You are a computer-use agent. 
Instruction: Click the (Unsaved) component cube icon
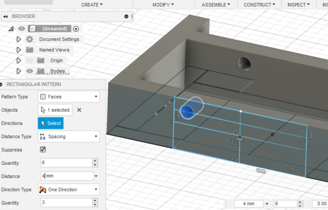point(33,29)
